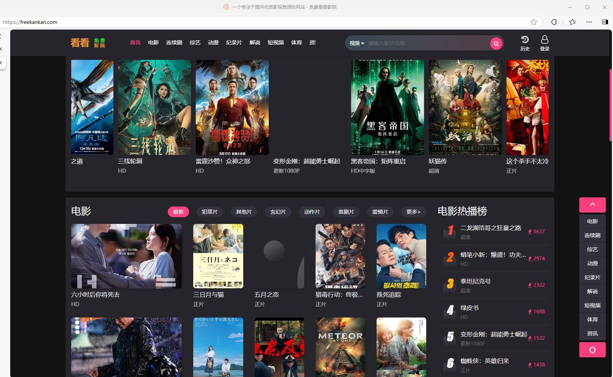The height and width of the screenshot is (377, 613).
Task: Open the 妖猫传 poster thumbnail
Action: point(465,107)
